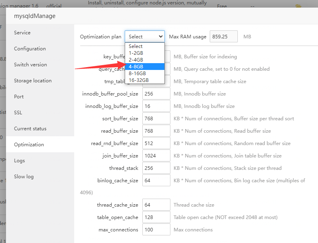Pick the 4-8GB optimization plan

pos(145,66)
